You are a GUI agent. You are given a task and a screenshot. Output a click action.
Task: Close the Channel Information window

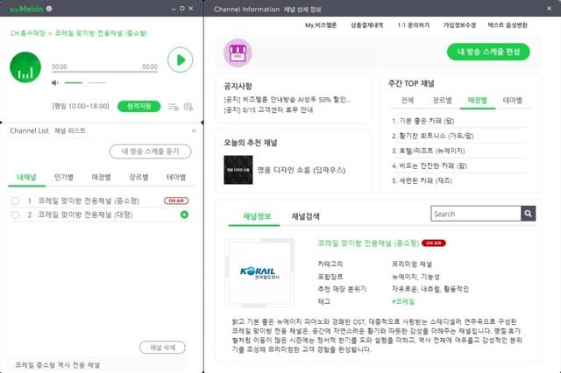click(x=550, y=9)
